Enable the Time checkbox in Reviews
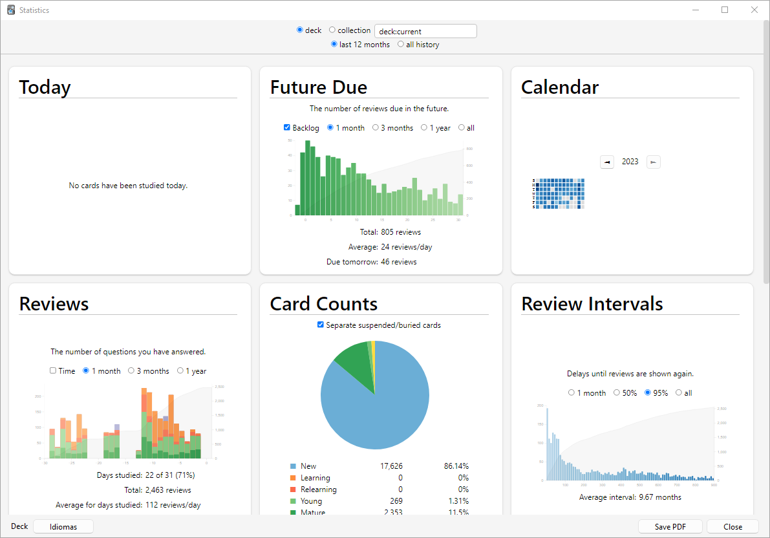Screen dimensions: 770x538 click(x=52, y=371)
